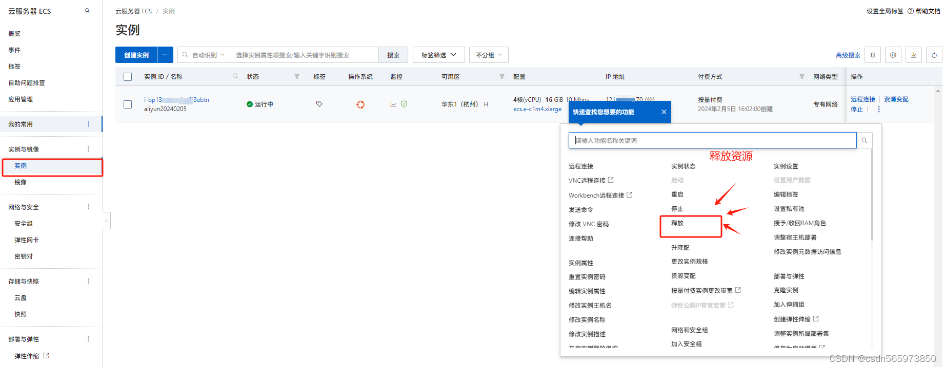Focus the instance attribute search field
This screenshot has height=367, width=944.
(x=305, y=55)
